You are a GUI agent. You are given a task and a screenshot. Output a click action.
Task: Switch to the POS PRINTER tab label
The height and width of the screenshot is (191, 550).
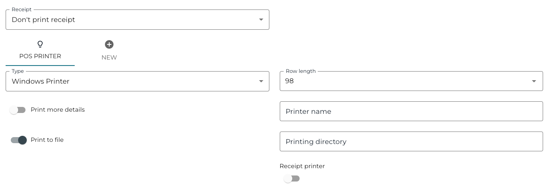point(40,56)
